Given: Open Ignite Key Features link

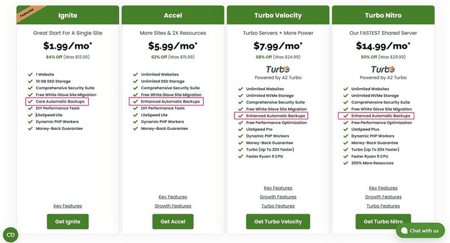Looking at the screenshot, I should point(67,206).
